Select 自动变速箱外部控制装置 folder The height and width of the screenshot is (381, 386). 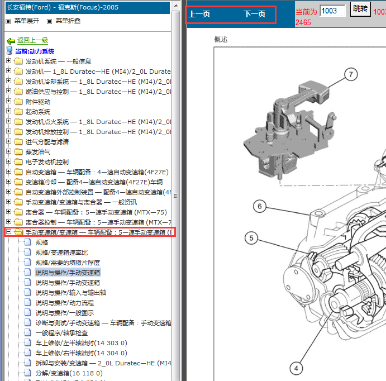click(98, 192)
